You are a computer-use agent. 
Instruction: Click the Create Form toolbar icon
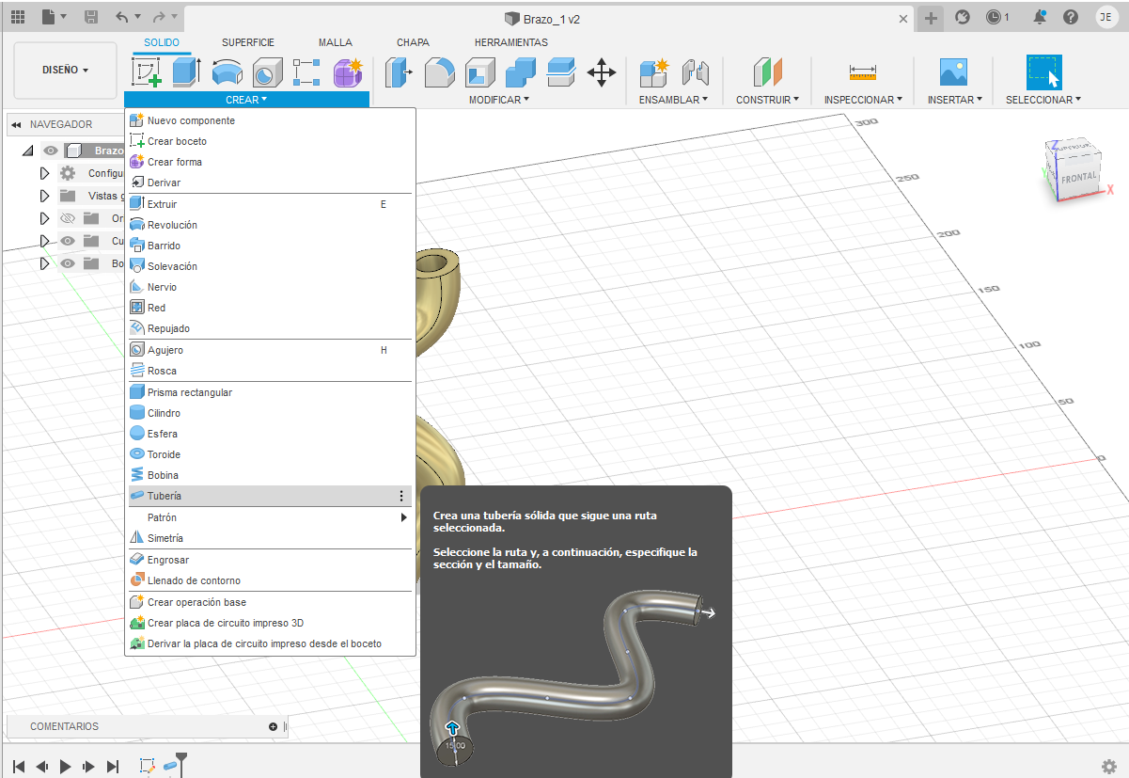tap(348, 72)
